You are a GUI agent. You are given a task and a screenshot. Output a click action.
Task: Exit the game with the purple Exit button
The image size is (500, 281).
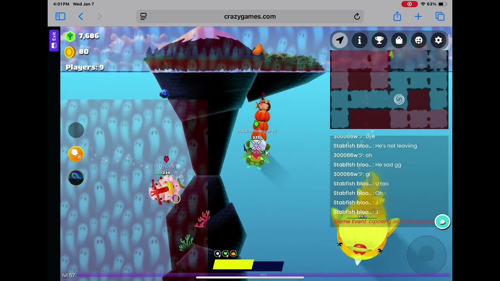click(x=54, y=40)
